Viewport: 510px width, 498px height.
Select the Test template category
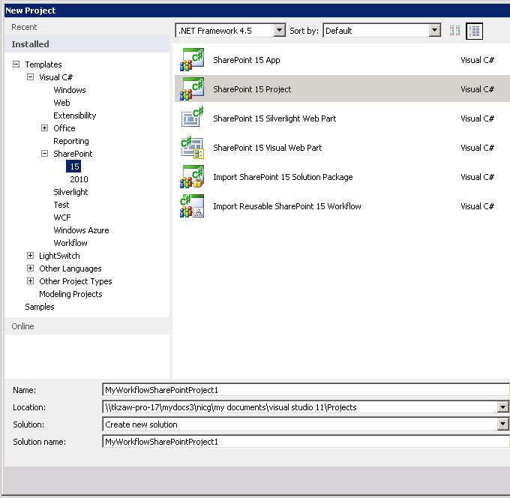coord(61,205)
